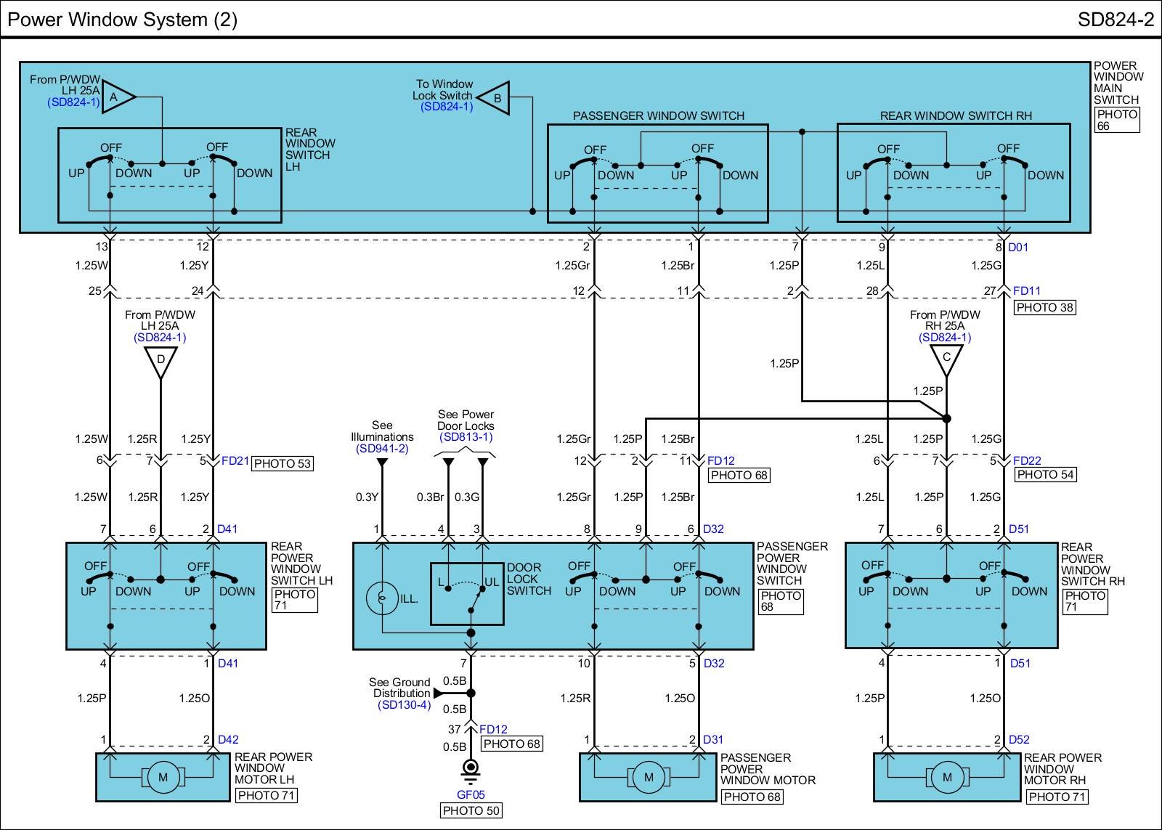Click the D01 connector label
The width and height of the screenshot is (1162, 830).
1018,248
